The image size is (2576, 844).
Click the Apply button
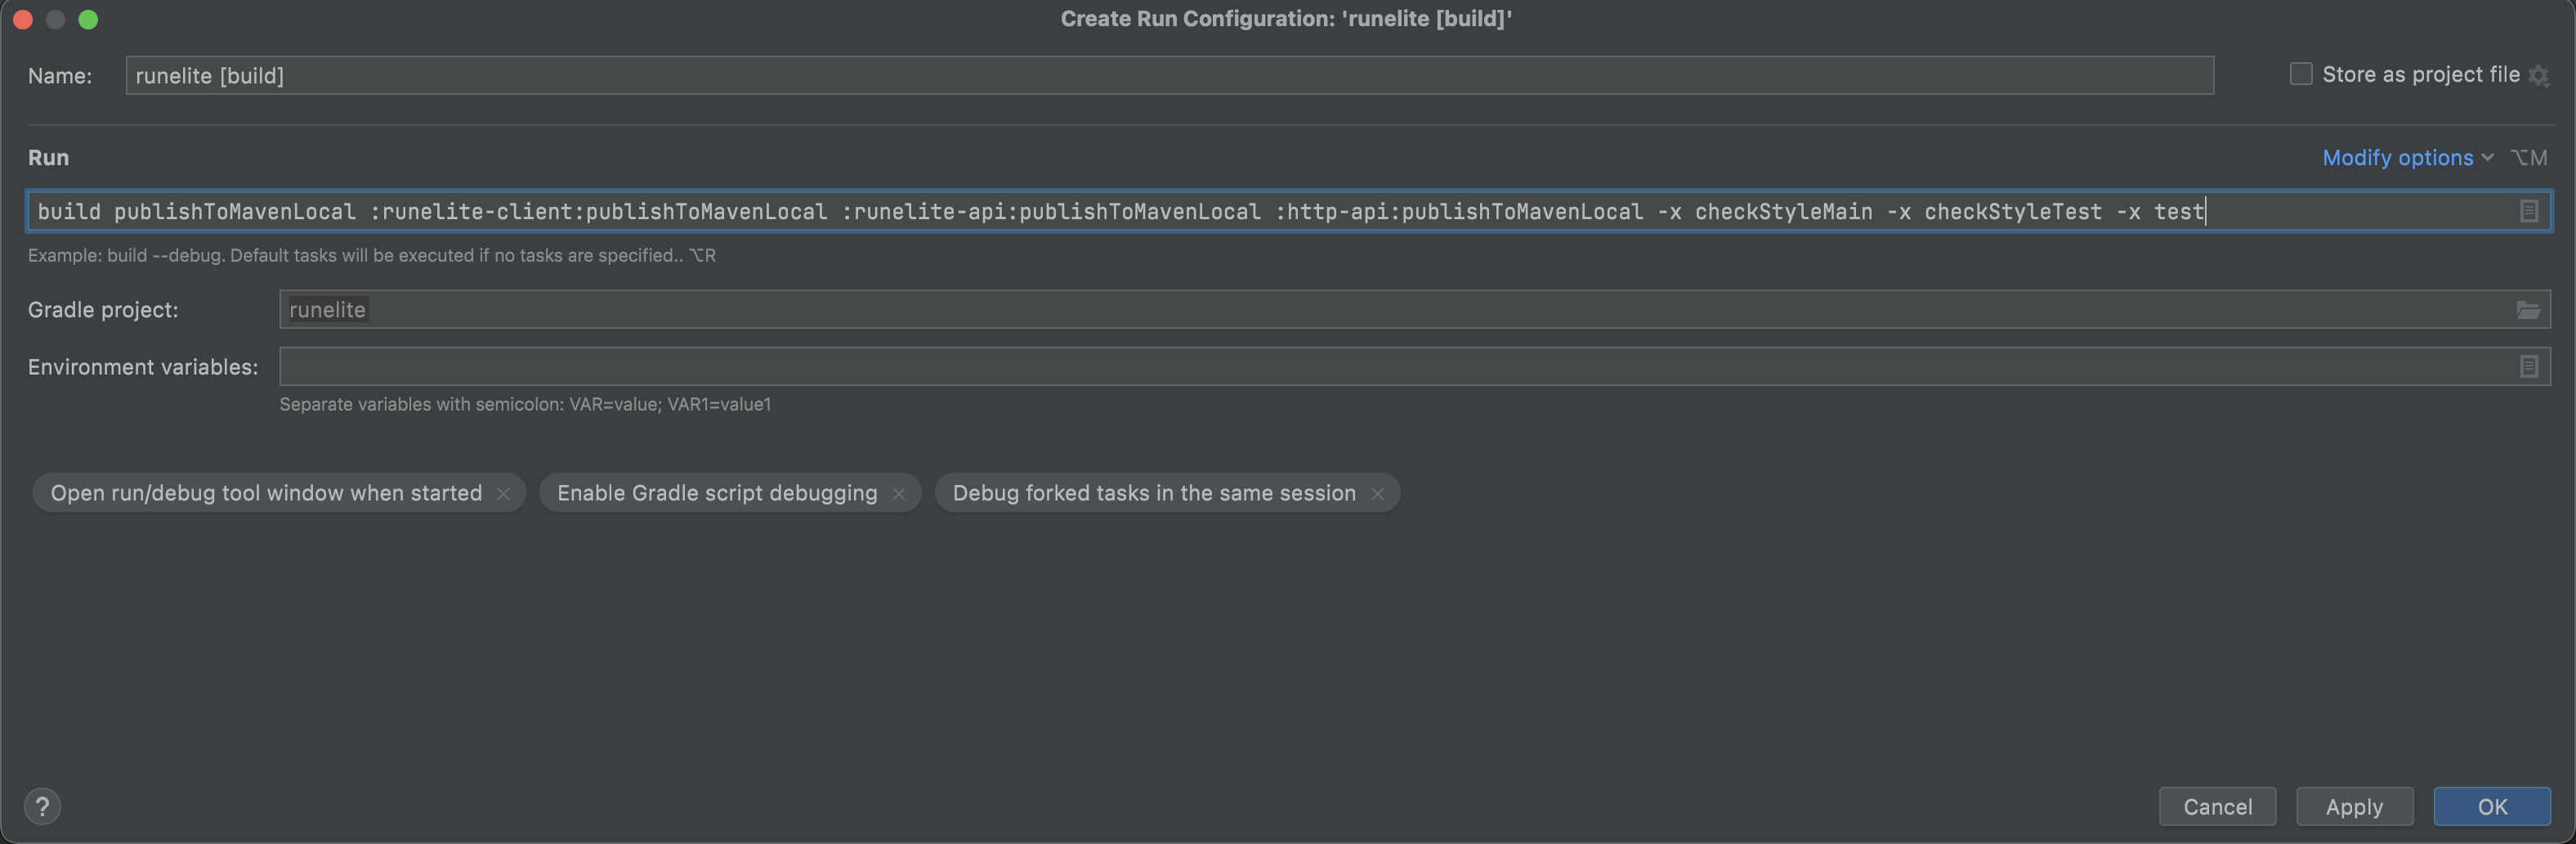pyautogui.click(x=2353, y=806)
